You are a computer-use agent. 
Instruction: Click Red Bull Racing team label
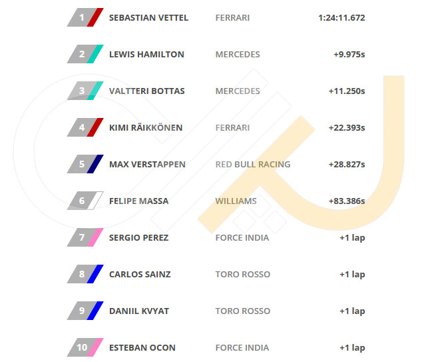click(x=253, y=165)
